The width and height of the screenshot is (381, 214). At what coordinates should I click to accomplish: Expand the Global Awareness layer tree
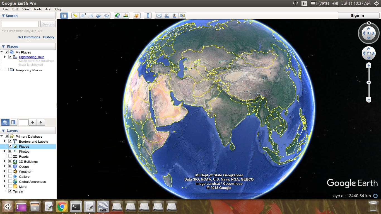5,181
